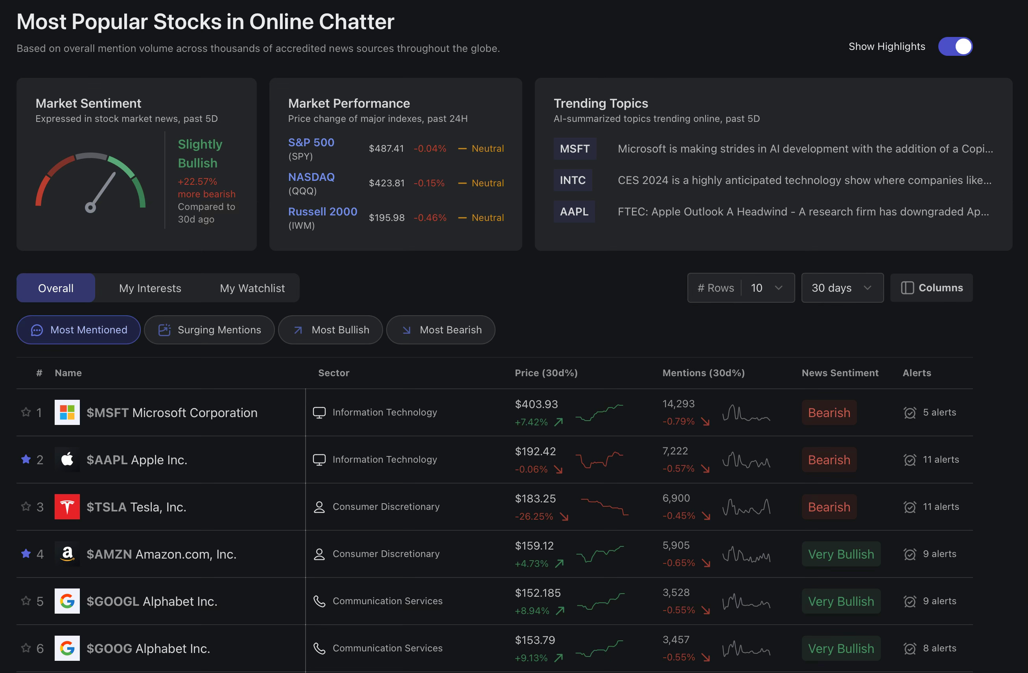Screen dimensions: 1028x673
Task: Click the Apple logo icon in row 2
Action: tap(67, 459)
